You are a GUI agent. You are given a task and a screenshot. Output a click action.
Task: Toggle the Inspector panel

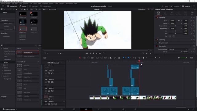click(186, 6)
